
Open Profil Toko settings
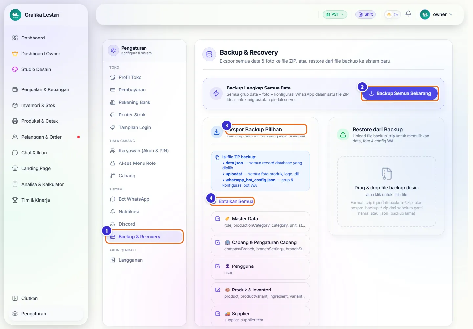coord(145,77)
